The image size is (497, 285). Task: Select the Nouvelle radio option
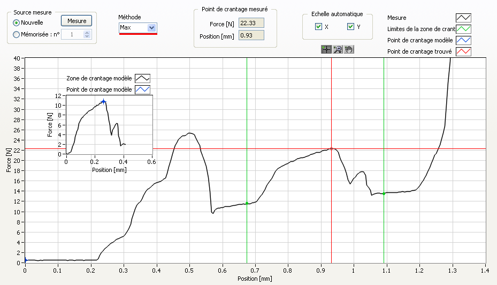[16, 22]
